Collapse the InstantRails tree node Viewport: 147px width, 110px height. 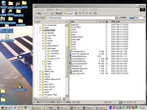point(40,30)
